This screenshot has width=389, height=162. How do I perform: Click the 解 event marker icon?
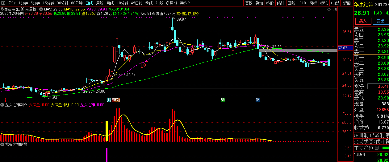coord(109,99)
